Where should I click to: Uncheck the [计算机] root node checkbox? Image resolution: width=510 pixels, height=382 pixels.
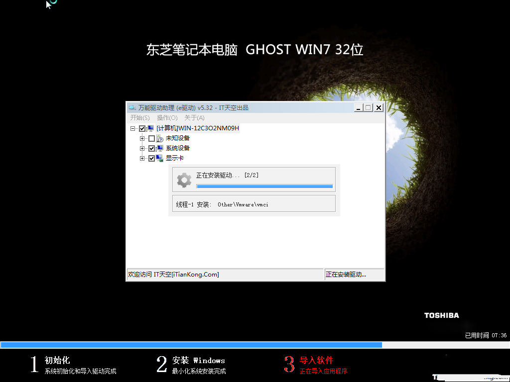tap(142, 128)
